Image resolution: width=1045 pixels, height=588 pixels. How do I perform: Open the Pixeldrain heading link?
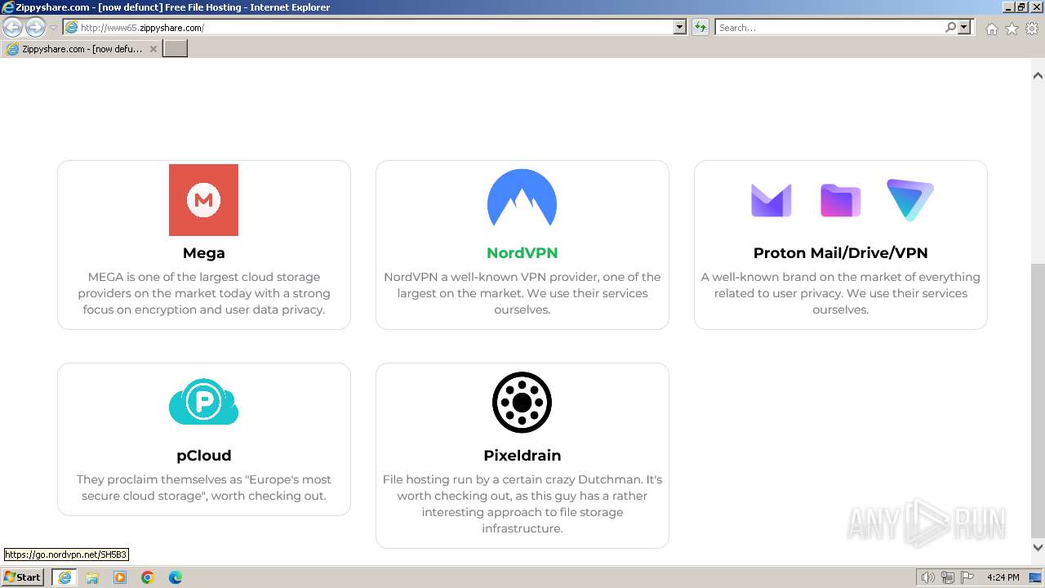pyautogui.click(x=522, y=456)
